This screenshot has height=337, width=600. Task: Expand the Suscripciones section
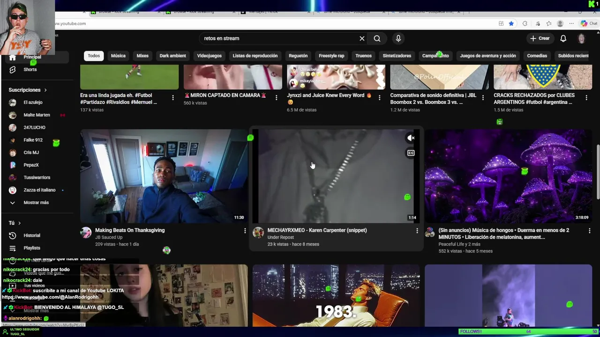point(28,90)
